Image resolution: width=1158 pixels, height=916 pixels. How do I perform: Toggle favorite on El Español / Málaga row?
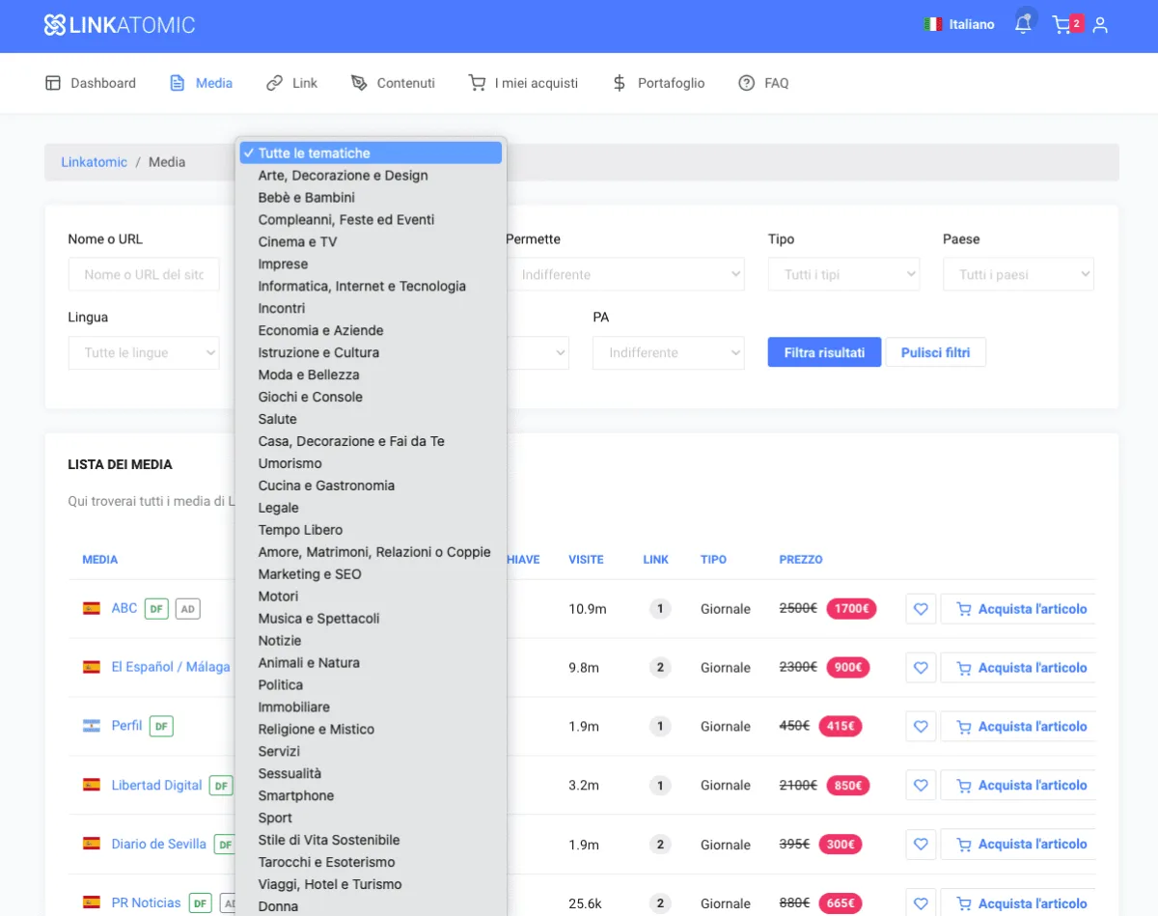click(921, 668)
